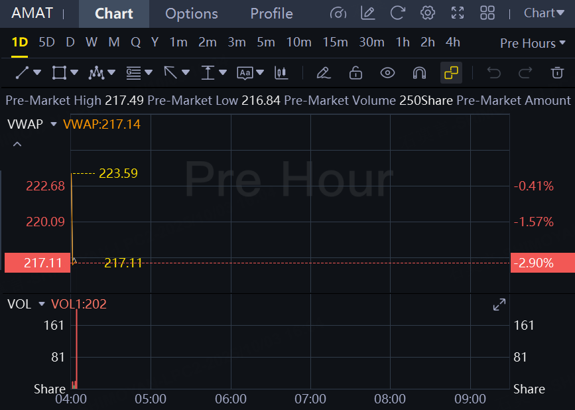Open the speedometer quick-view icon

click(338, 13)
